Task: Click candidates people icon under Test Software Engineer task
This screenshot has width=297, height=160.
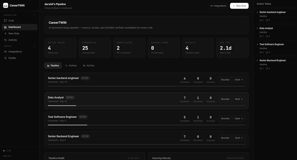Action: click(x=261, y=52)
